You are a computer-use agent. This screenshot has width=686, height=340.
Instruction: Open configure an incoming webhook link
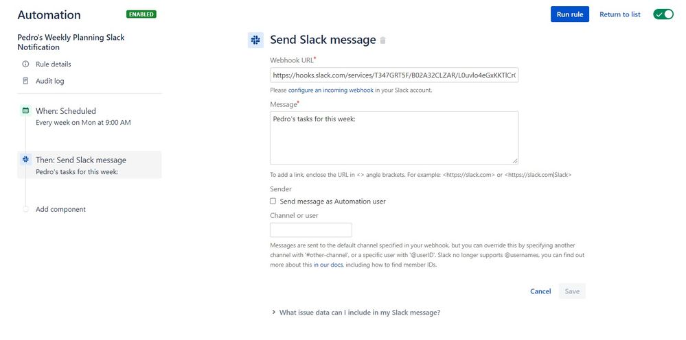tap(330, 90)
